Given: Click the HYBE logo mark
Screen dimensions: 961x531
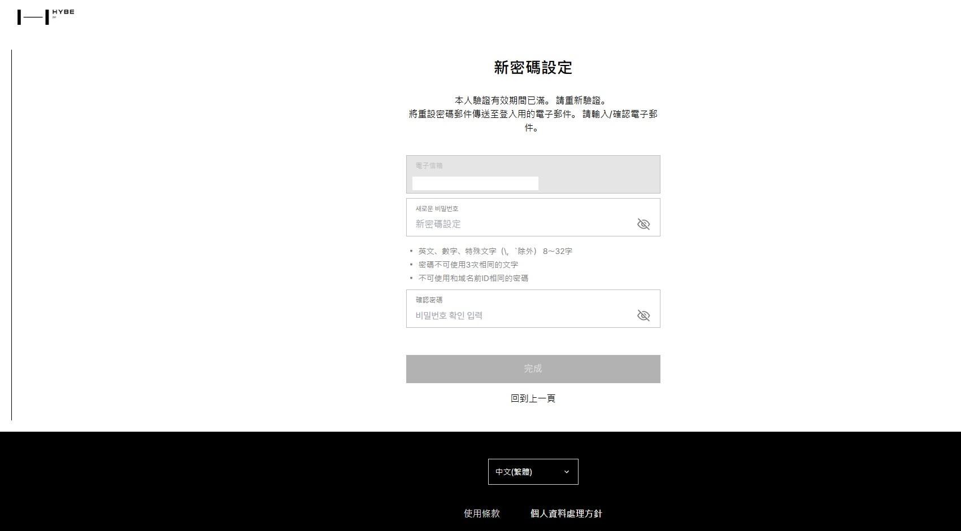Looking at the screenshot, I should pyautogui.click(x=33, y=17).
